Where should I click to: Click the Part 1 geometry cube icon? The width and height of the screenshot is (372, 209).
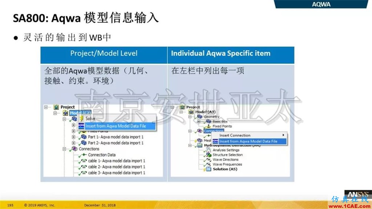tap(84, 137)
